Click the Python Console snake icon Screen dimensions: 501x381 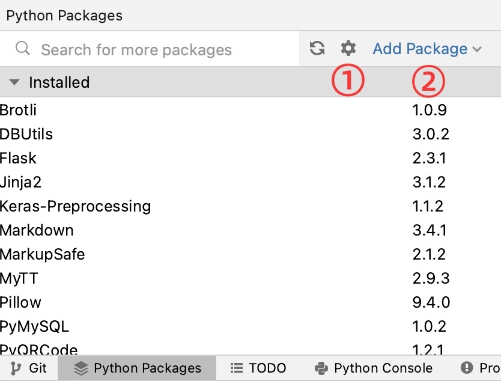321,368
